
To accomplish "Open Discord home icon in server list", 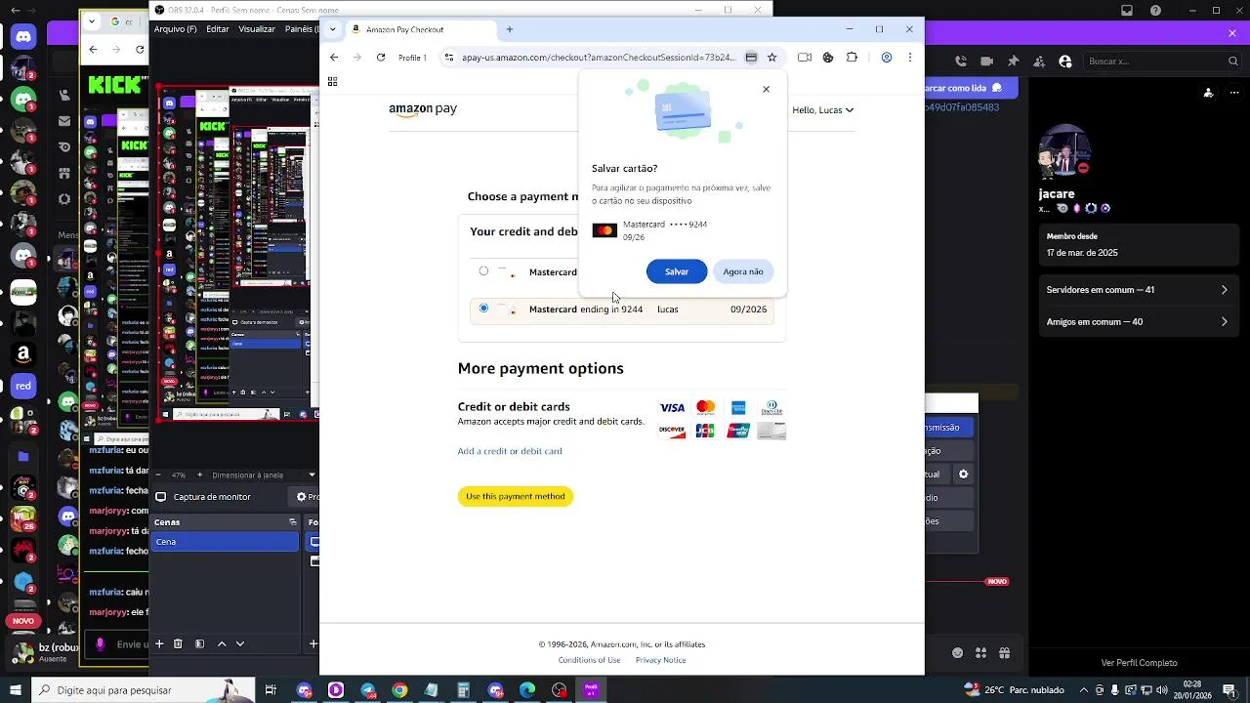I will [22, 37].
